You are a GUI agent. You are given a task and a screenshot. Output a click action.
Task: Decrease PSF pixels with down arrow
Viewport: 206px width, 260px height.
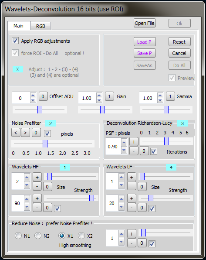point(124,151)
